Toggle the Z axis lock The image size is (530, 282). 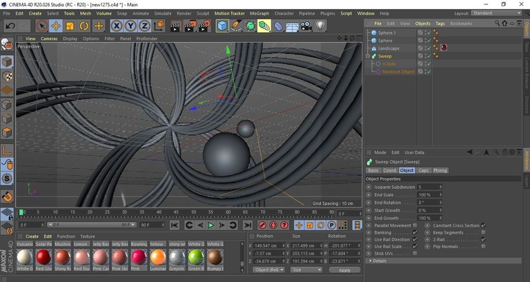(x=144, y=26)
